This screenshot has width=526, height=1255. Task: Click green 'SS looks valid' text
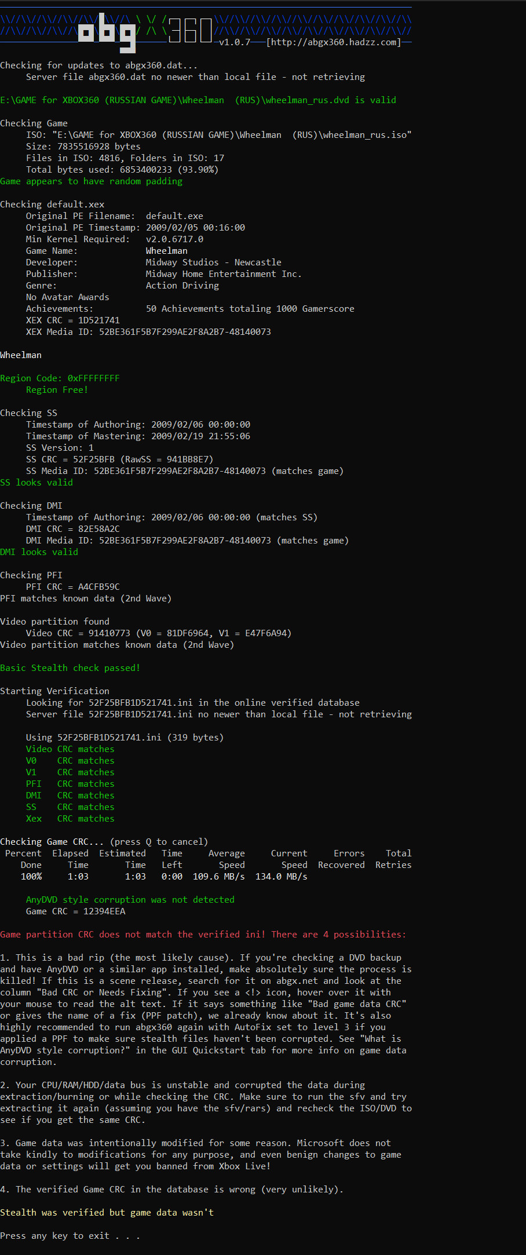coord(36,483)
